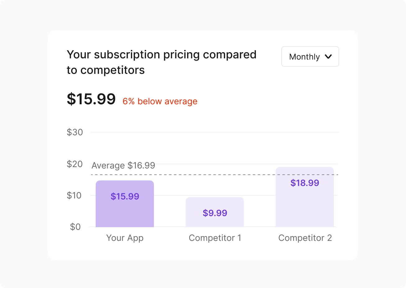Click the Competitor 2 axis label
The image size is (406, 288).
click(305, 238)
